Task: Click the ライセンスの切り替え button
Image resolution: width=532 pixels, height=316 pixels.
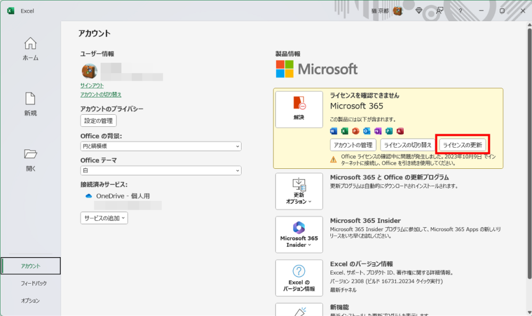Action: pyautogui.click(x=408, y=145)
